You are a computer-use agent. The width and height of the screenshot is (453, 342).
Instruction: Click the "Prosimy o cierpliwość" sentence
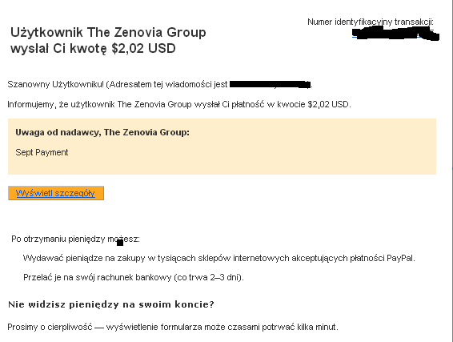[x=173, y=327]
